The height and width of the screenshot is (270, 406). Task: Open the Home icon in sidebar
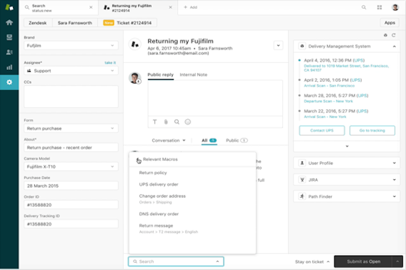coord(9,22)
